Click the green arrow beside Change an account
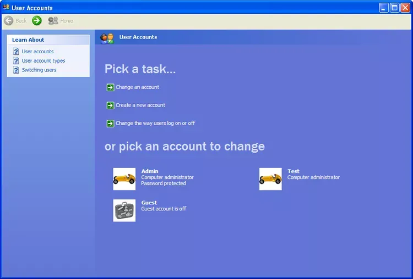This screenshot has height=279, width=413. point(110,87)
